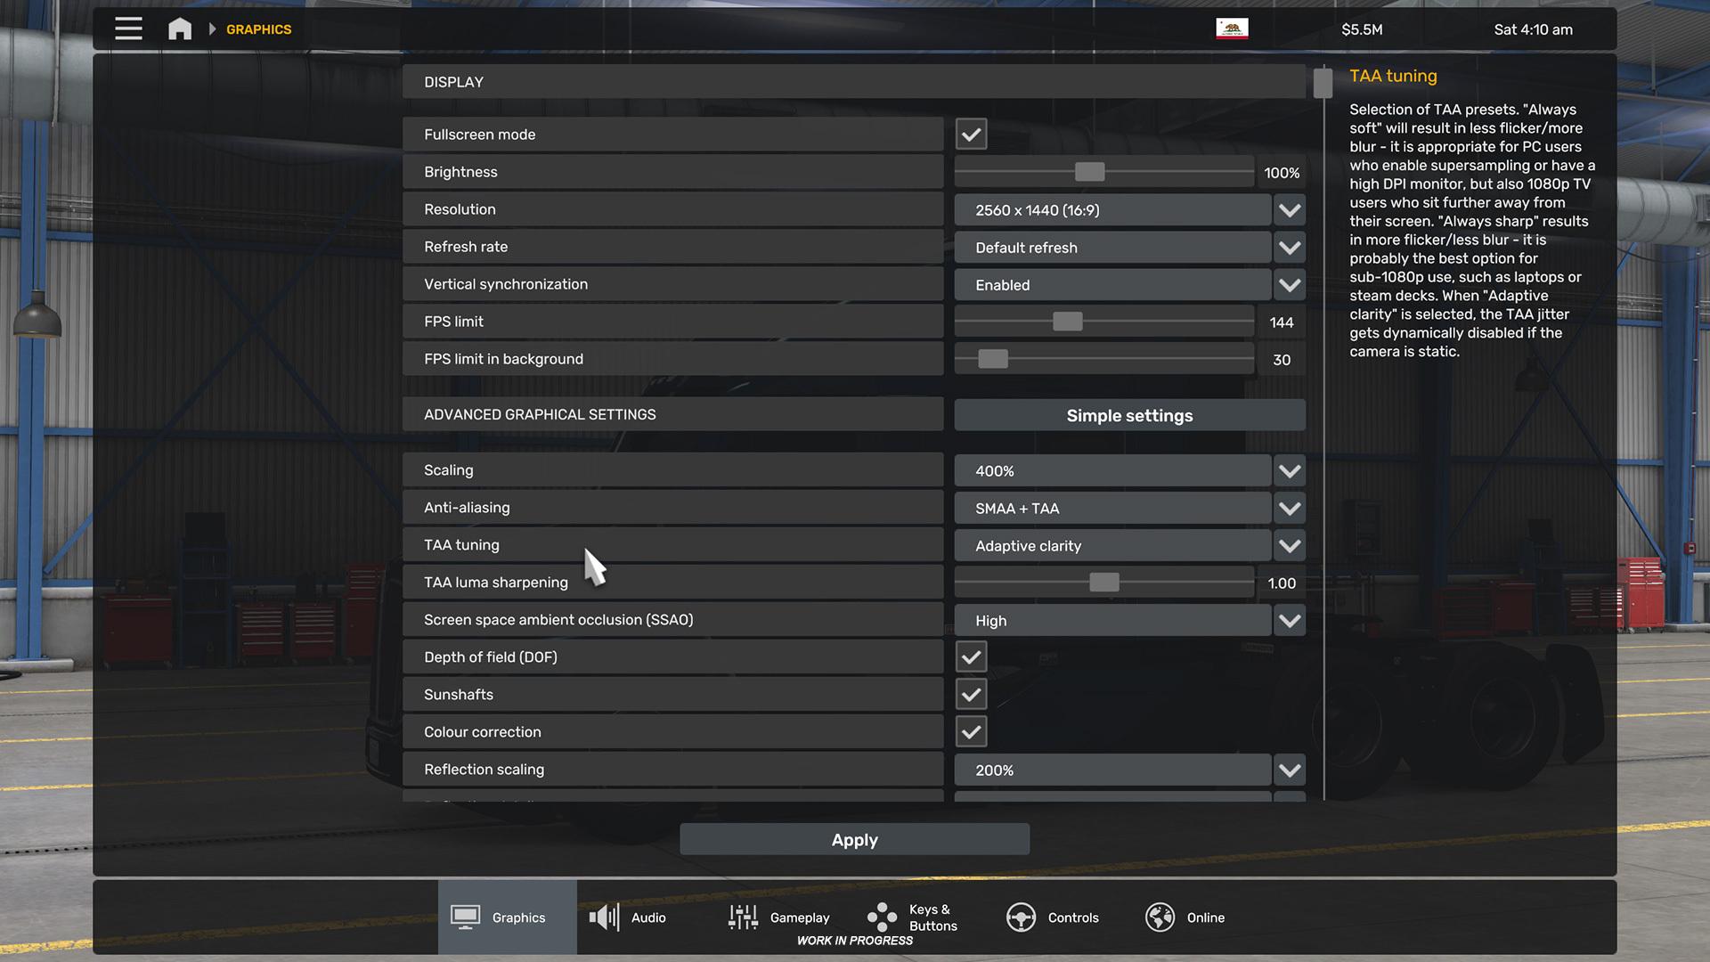Screen dimensions: 1710x962
Task: Click the Gameplay sliders icon
Action: coord(743,917)
